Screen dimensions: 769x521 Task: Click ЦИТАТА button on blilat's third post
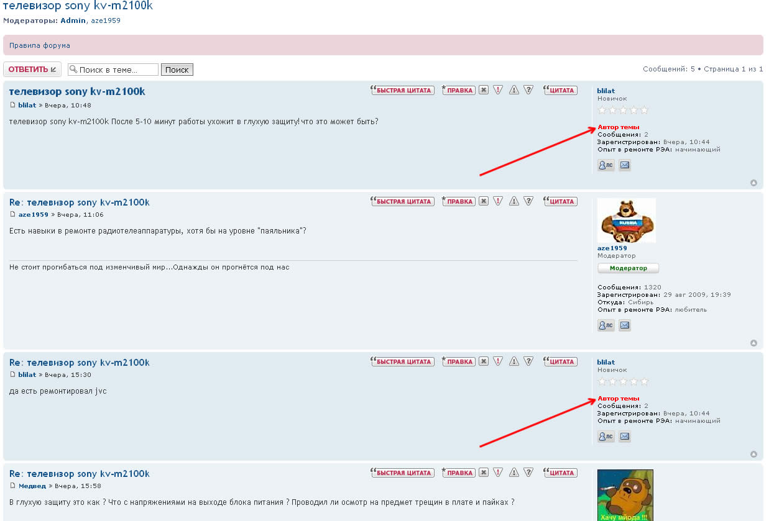coord(561,361)
